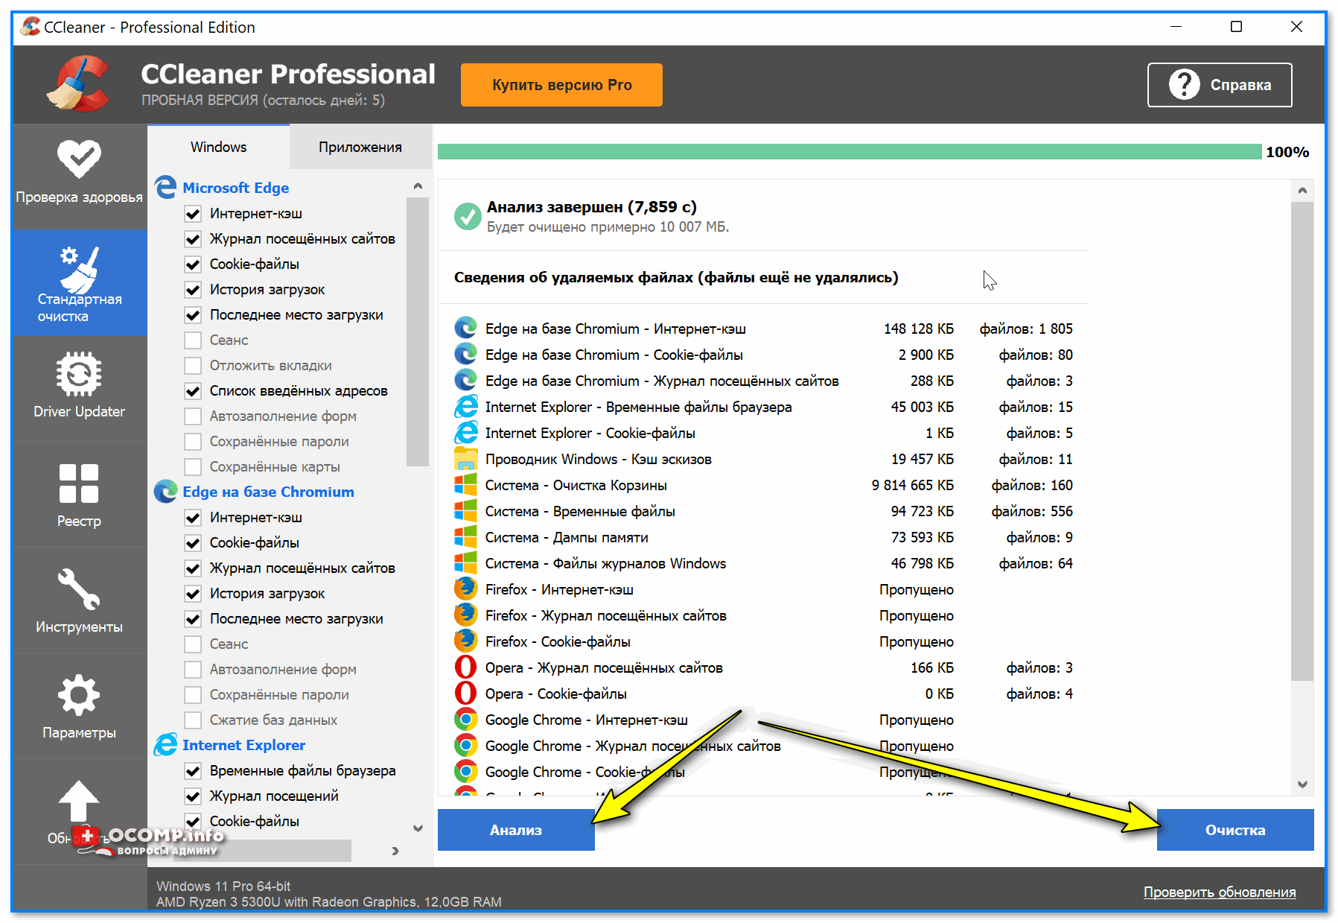Uncheck Edge Chromium История загрузок checkbox

[x=193, y=594]
